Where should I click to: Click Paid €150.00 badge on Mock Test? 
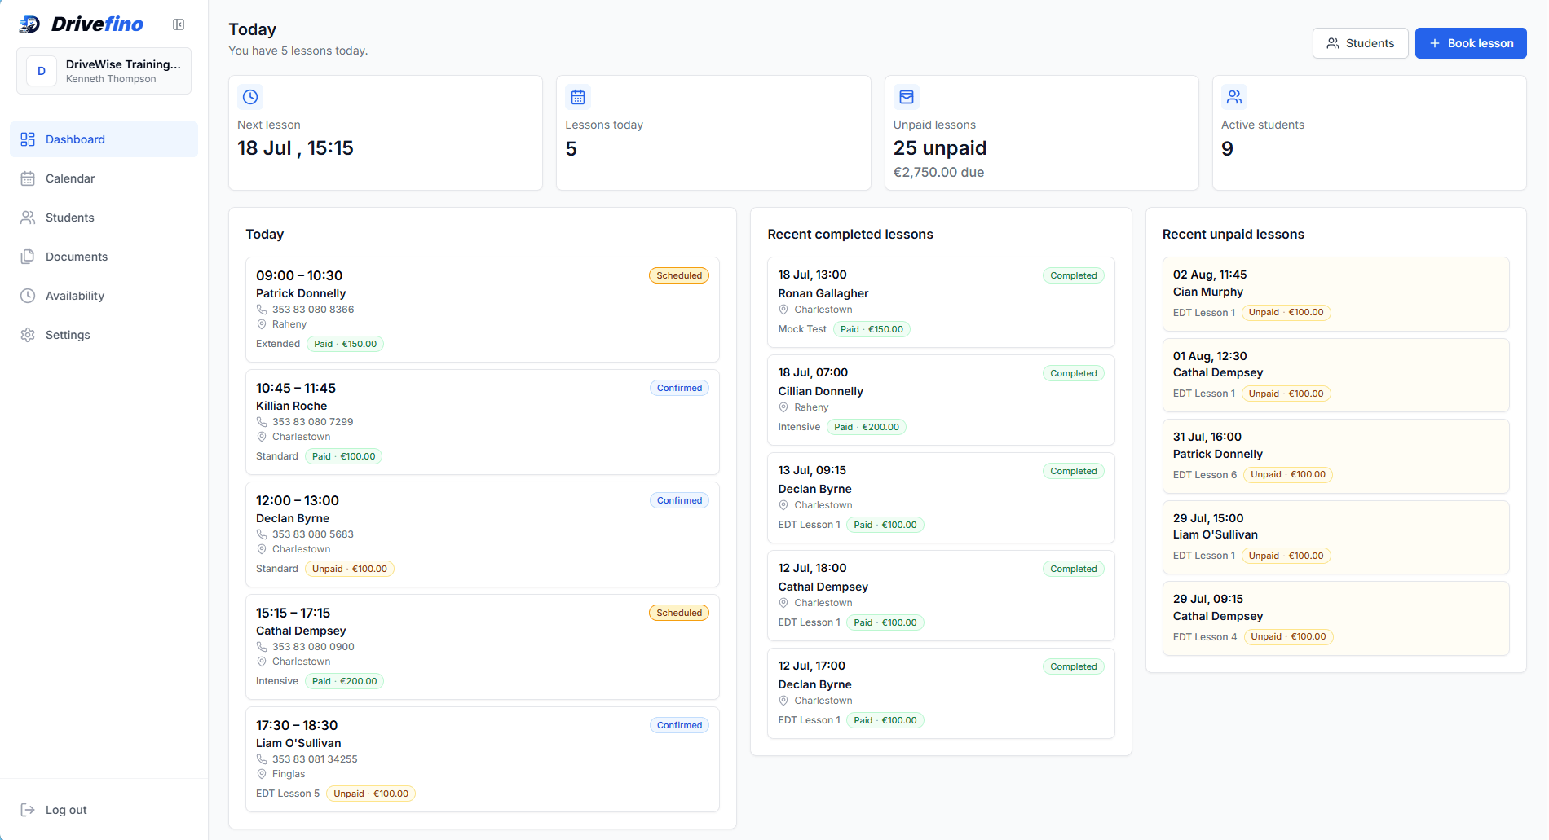coord(872,329)
